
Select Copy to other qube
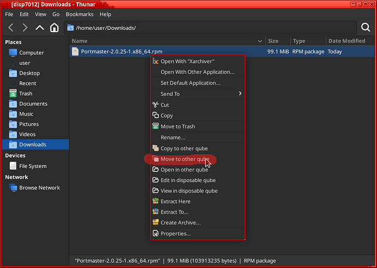pos(184,148)
